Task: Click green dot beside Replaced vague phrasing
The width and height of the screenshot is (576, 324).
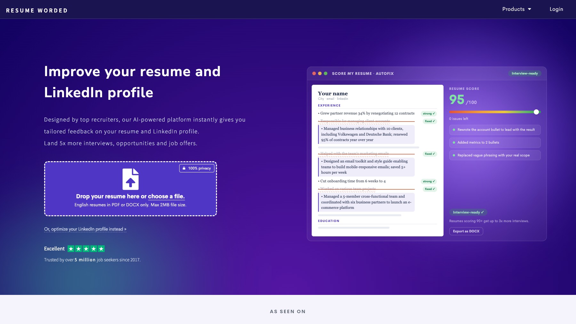Action: 454,155
